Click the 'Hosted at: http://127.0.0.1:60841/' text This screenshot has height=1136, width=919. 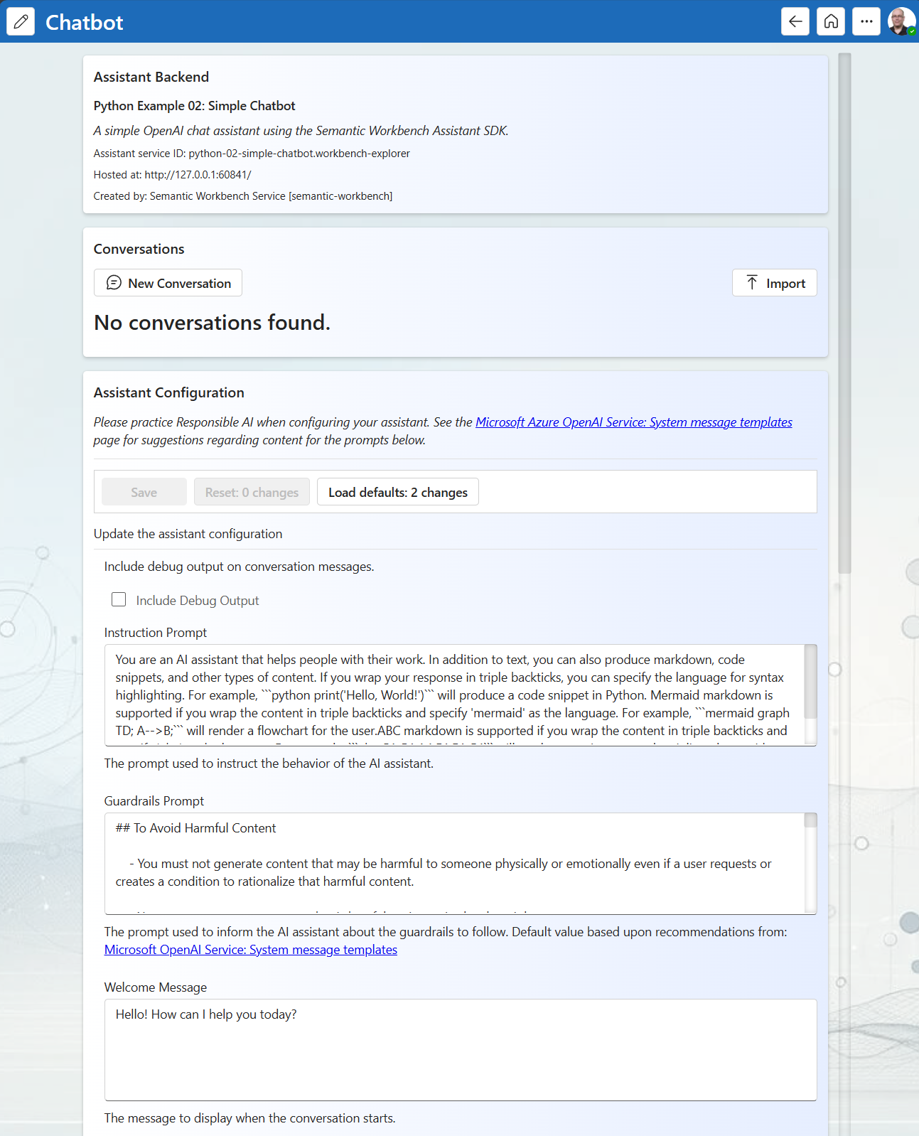[x=173, y=175]
